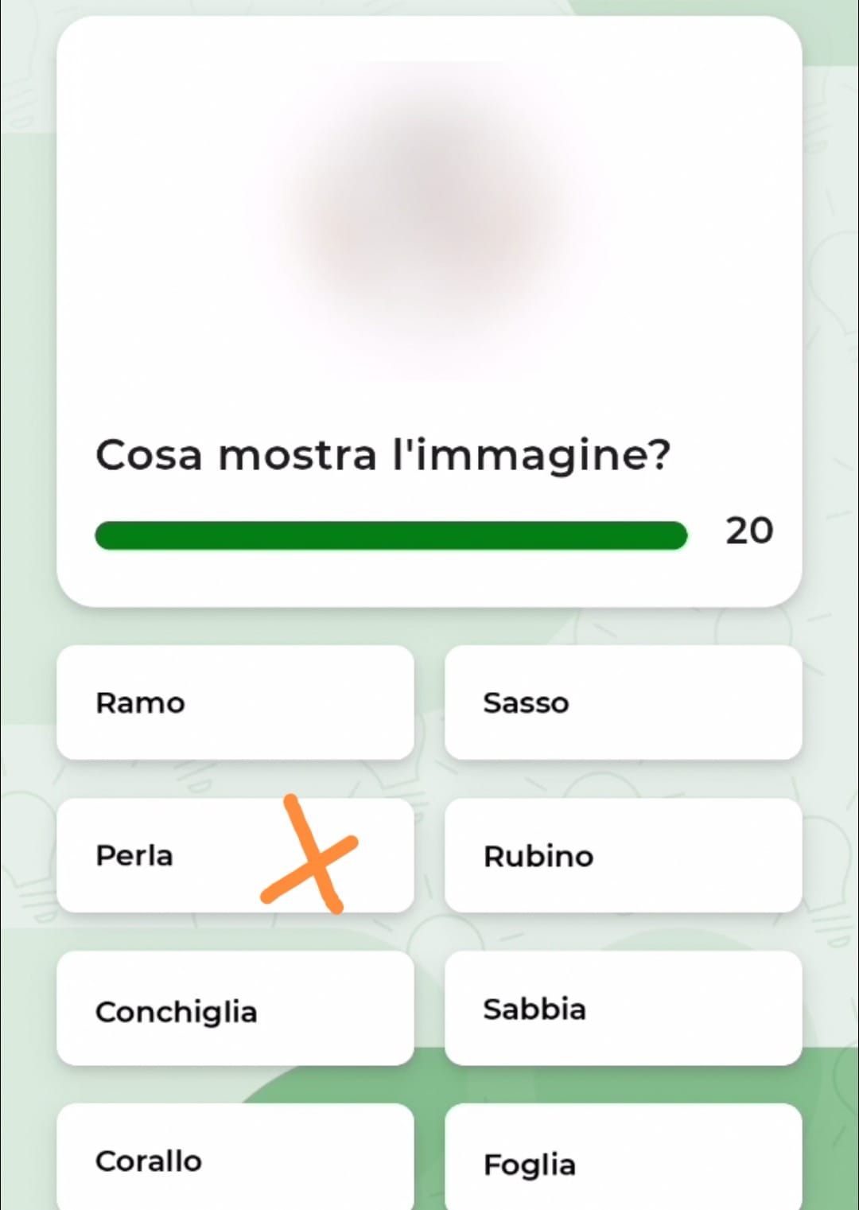Screen dimensions: 859x1210
Task: Click the question text "Cosa mostra l'immagine?"
Action: click(383, 456)
